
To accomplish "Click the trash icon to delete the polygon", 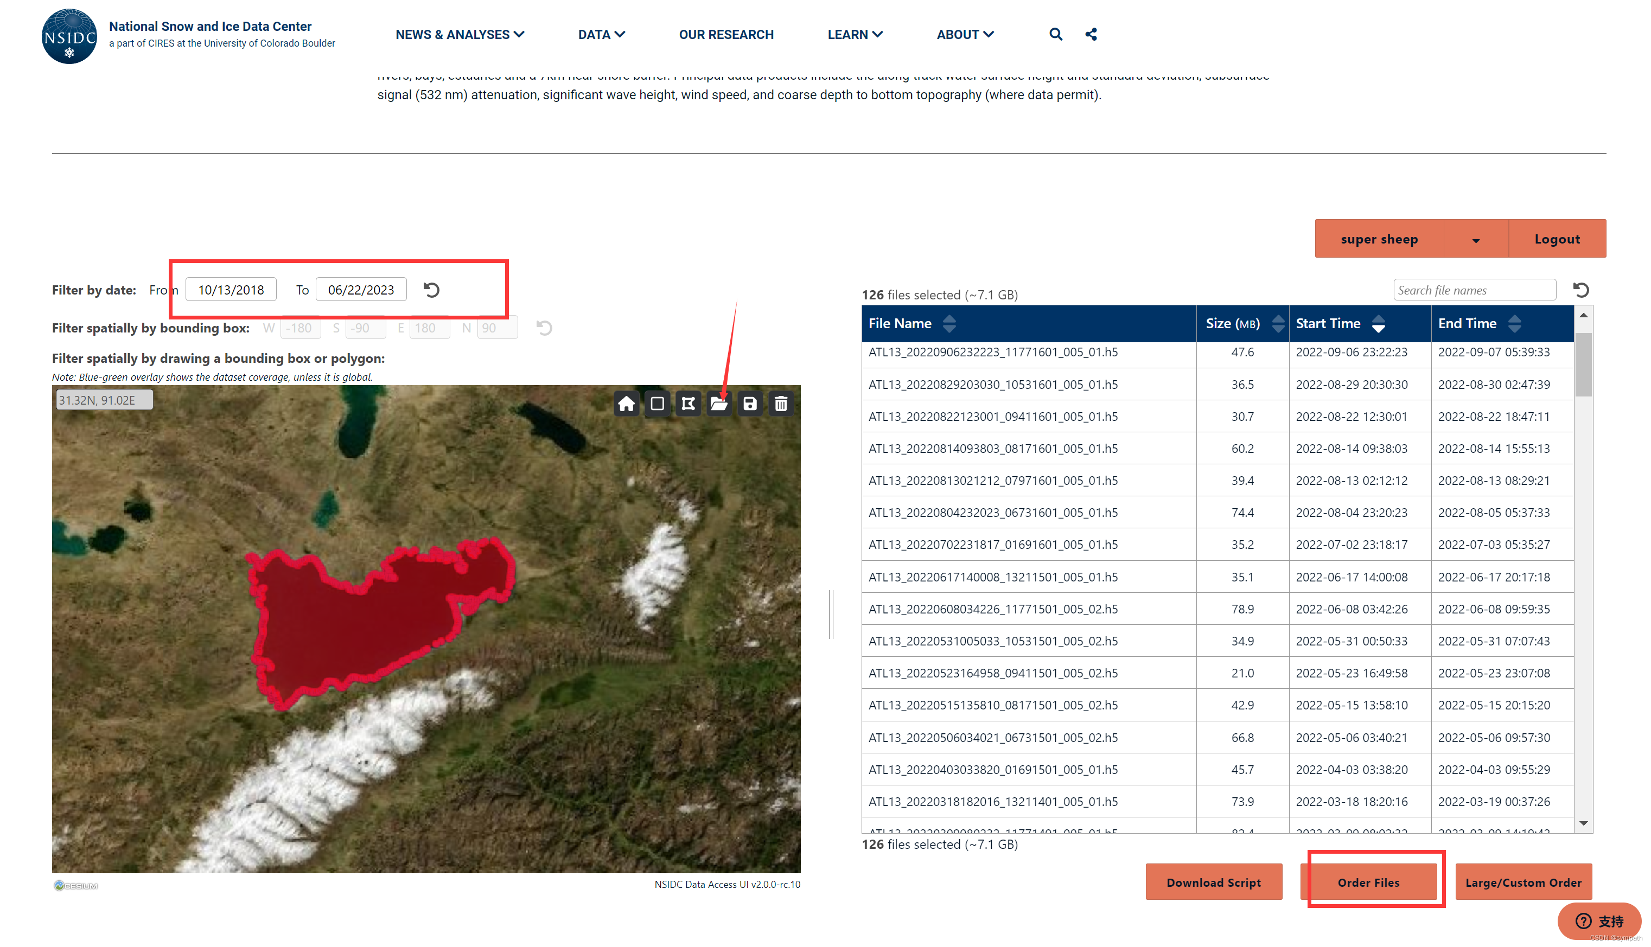I will [x=781, y=404].
